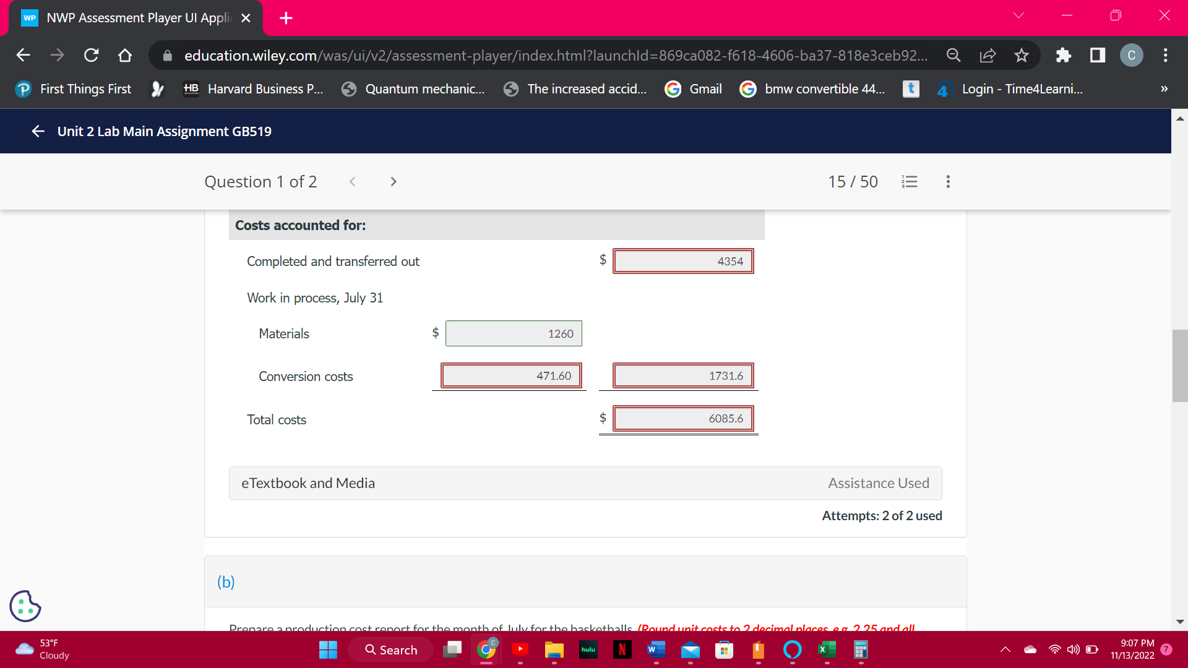Open Harvard Business bookmark

coord(254,89)
